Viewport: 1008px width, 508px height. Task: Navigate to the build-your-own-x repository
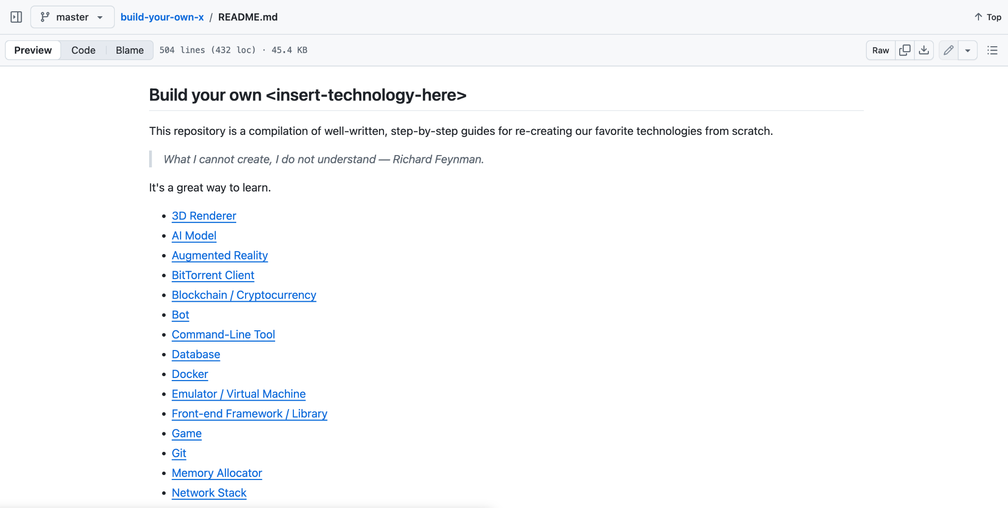point(162,16)
